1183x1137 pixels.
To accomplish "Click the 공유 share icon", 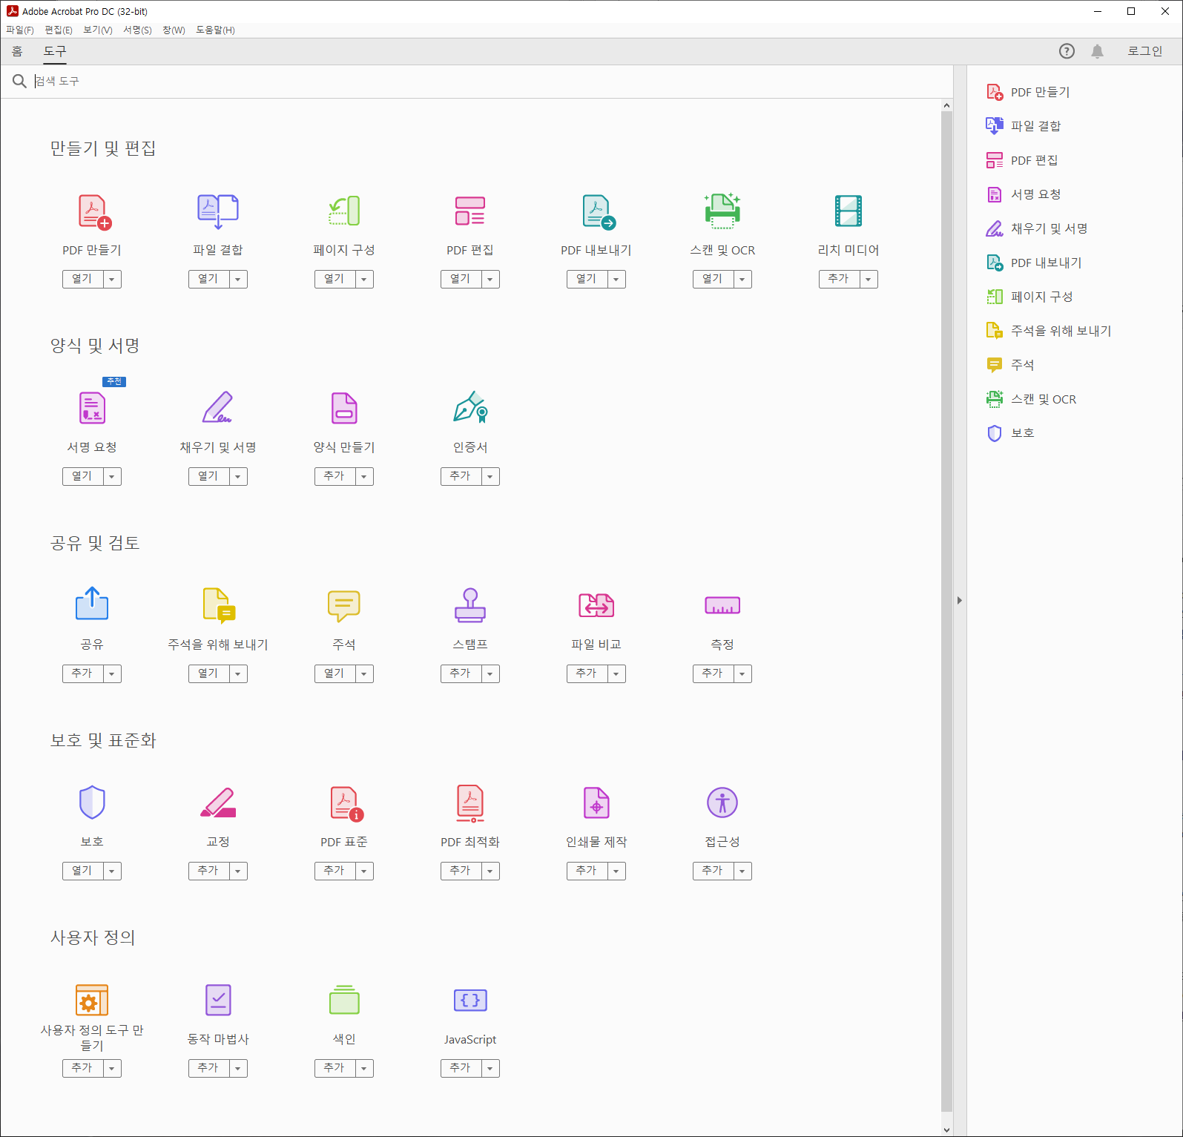I will pyautogui.click(x=92, y=604).
